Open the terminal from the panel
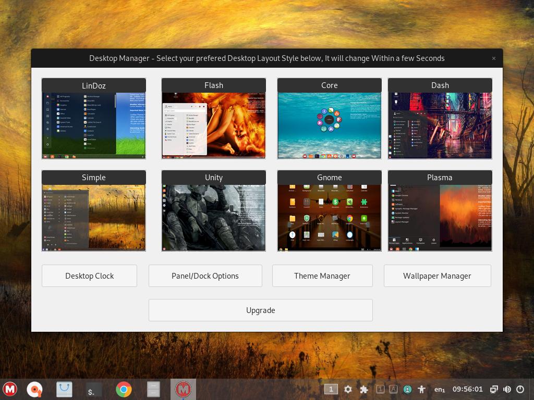Screen dimensions: 534x400 93,390
